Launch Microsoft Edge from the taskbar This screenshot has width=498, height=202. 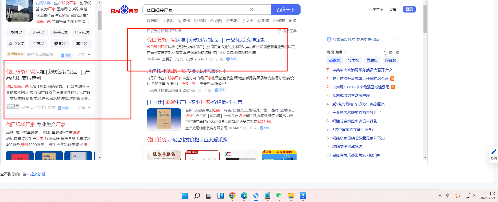pyautogui.click(x=244, y=196)
